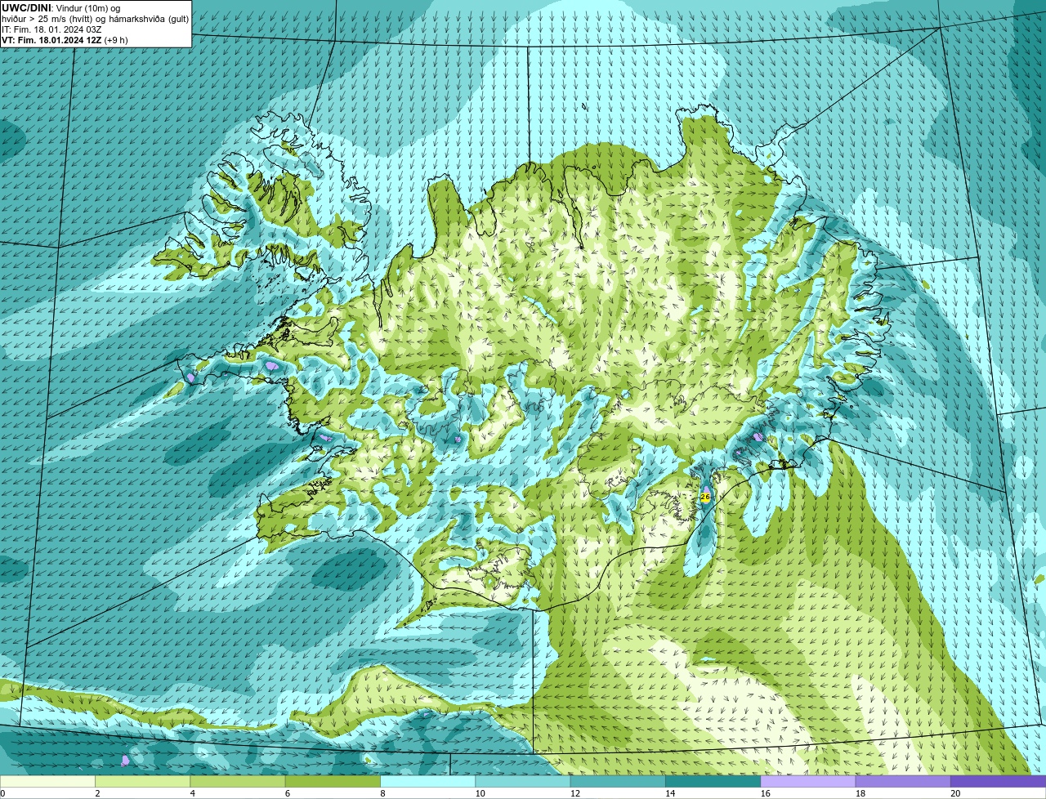Click the legend scale label '8'
This screenshot has height=799, width=1046.
tap(382, 793)
